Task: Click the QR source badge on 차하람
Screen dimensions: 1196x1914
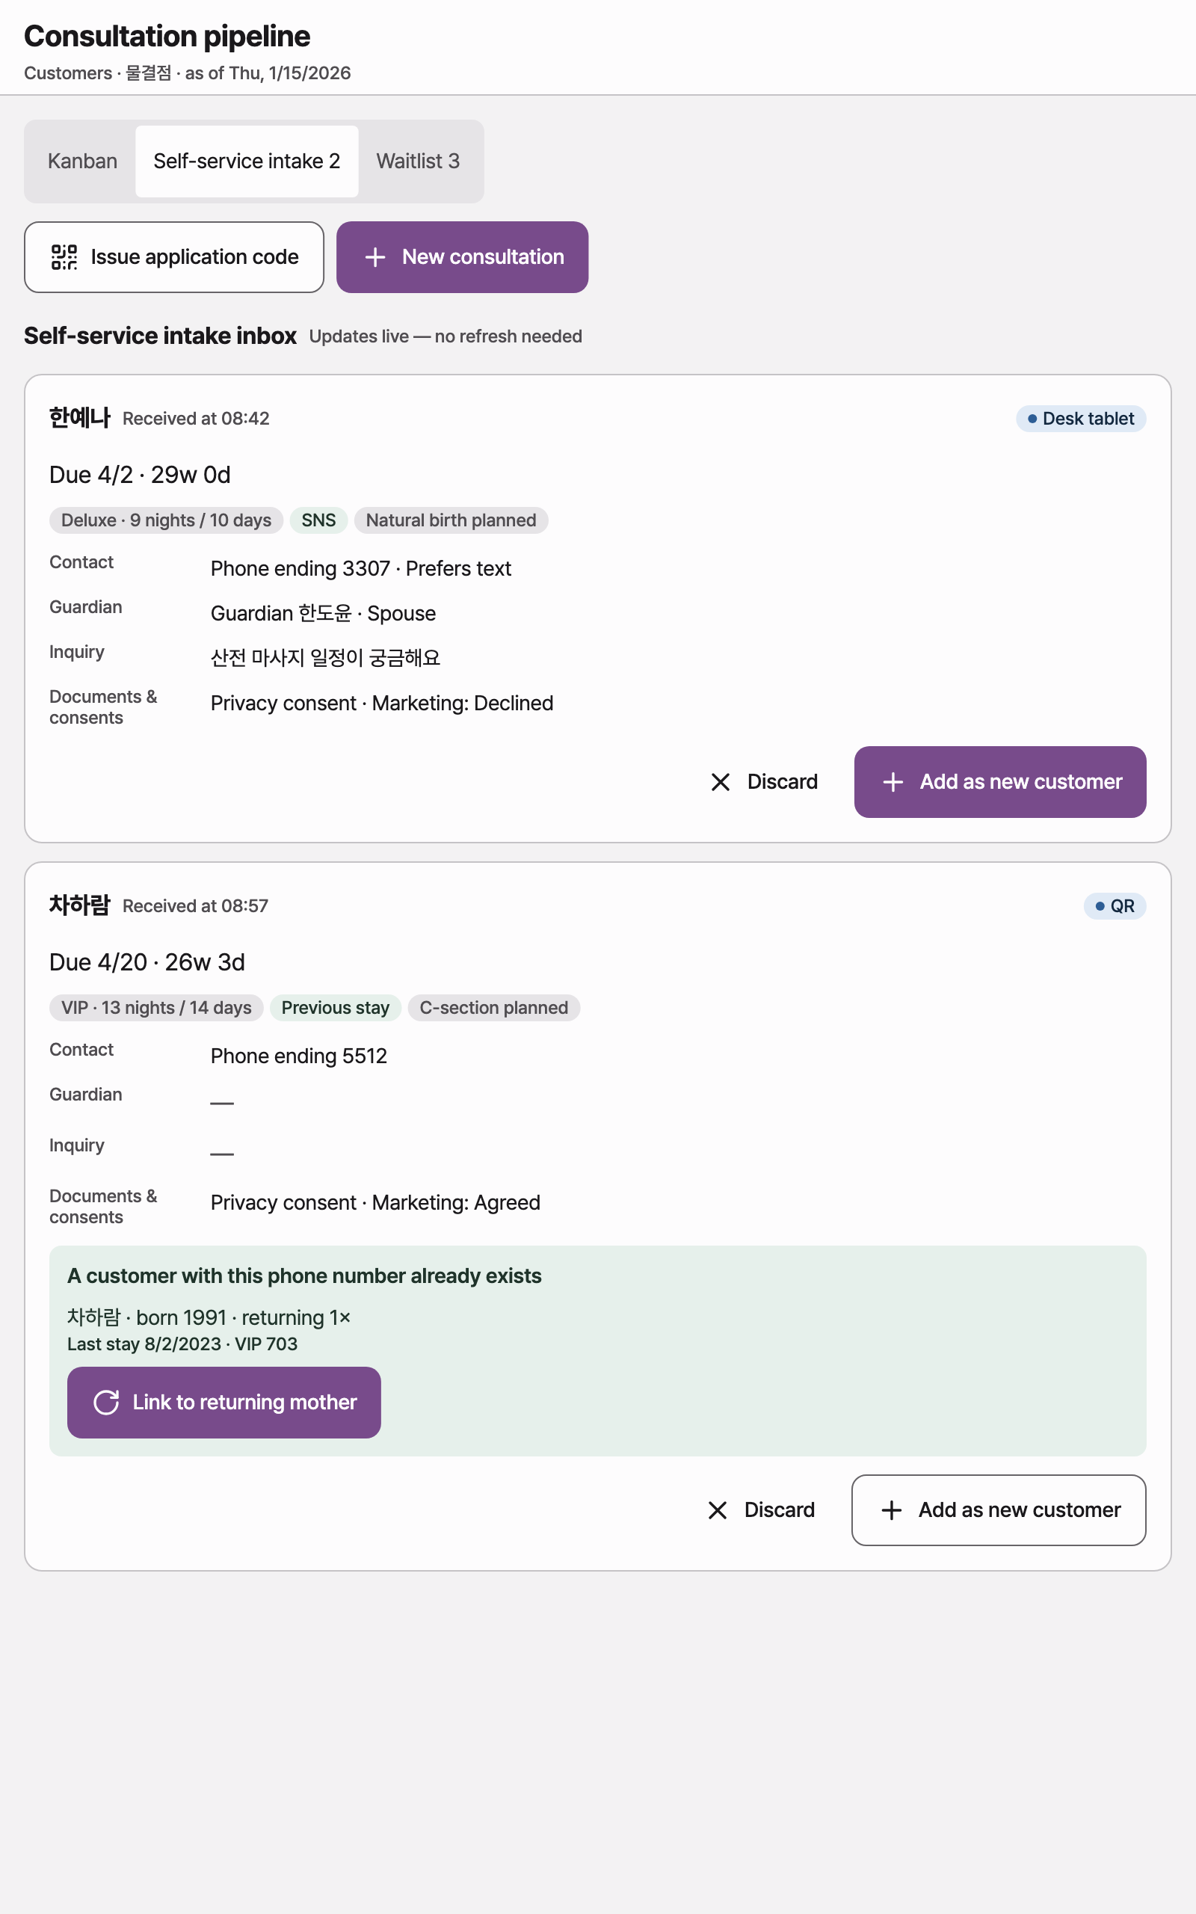Action: coord(1115,906)
